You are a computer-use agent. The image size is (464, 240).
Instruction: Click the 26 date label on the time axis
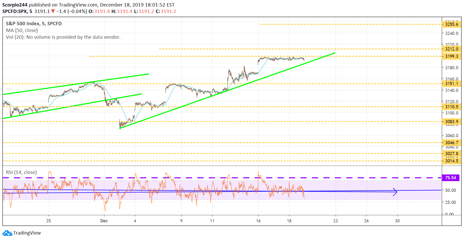[x=366, y=221]
